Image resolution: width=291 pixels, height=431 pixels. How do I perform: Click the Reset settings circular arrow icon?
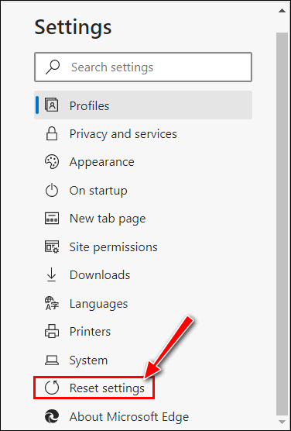[x=51, y=388]
